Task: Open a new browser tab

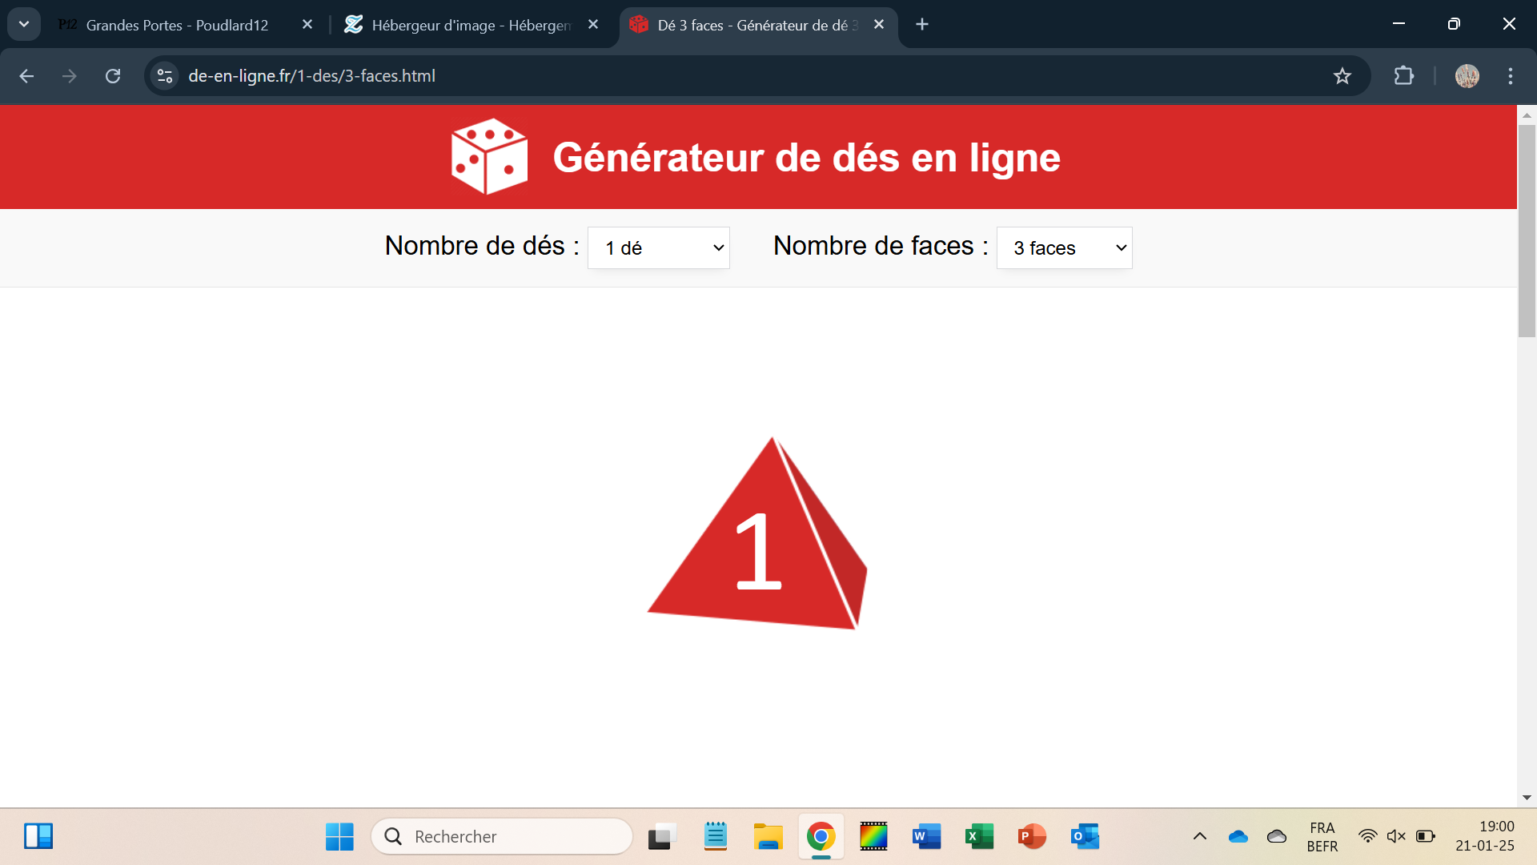Action: pyautogui.click(x=922, y=25)
